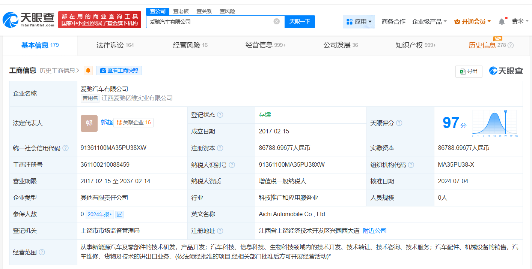
Task: Show help for 天眼评分
Action: [399, 123]
